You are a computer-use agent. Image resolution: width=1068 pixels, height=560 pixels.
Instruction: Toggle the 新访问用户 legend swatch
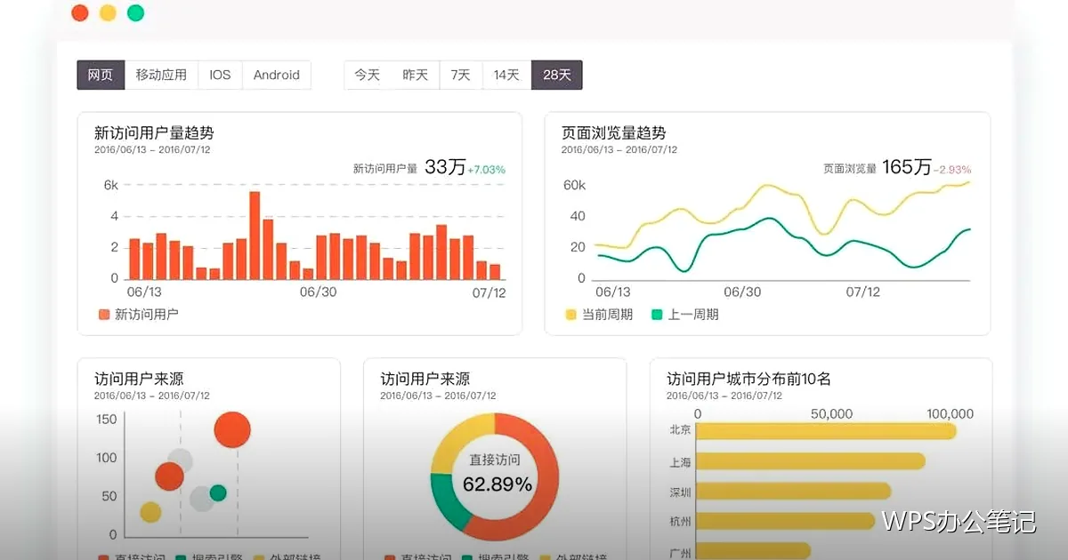104,314
